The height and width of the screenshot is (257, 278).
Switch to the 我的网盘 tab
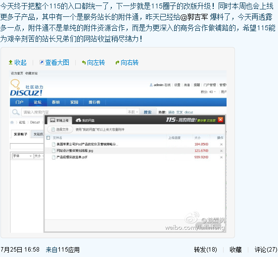85,120
